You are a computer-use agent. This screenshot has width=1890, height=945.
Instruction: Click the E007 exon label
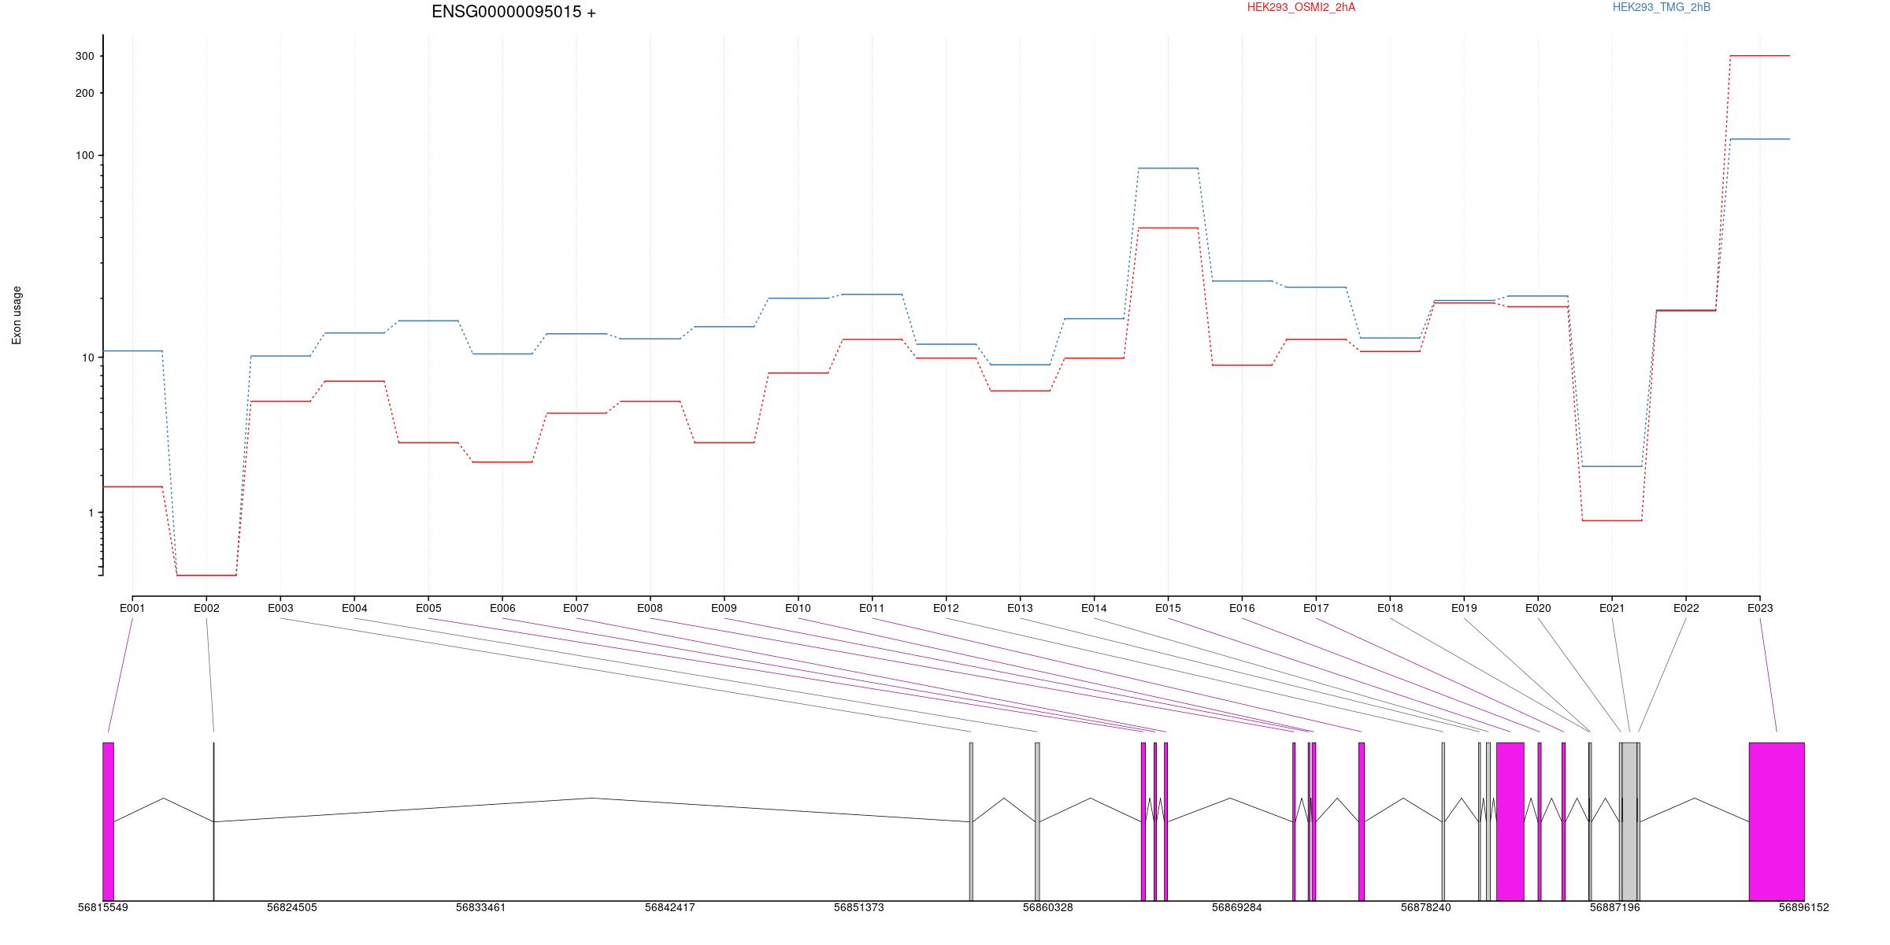pyautogui.click(x=576, y=608)
